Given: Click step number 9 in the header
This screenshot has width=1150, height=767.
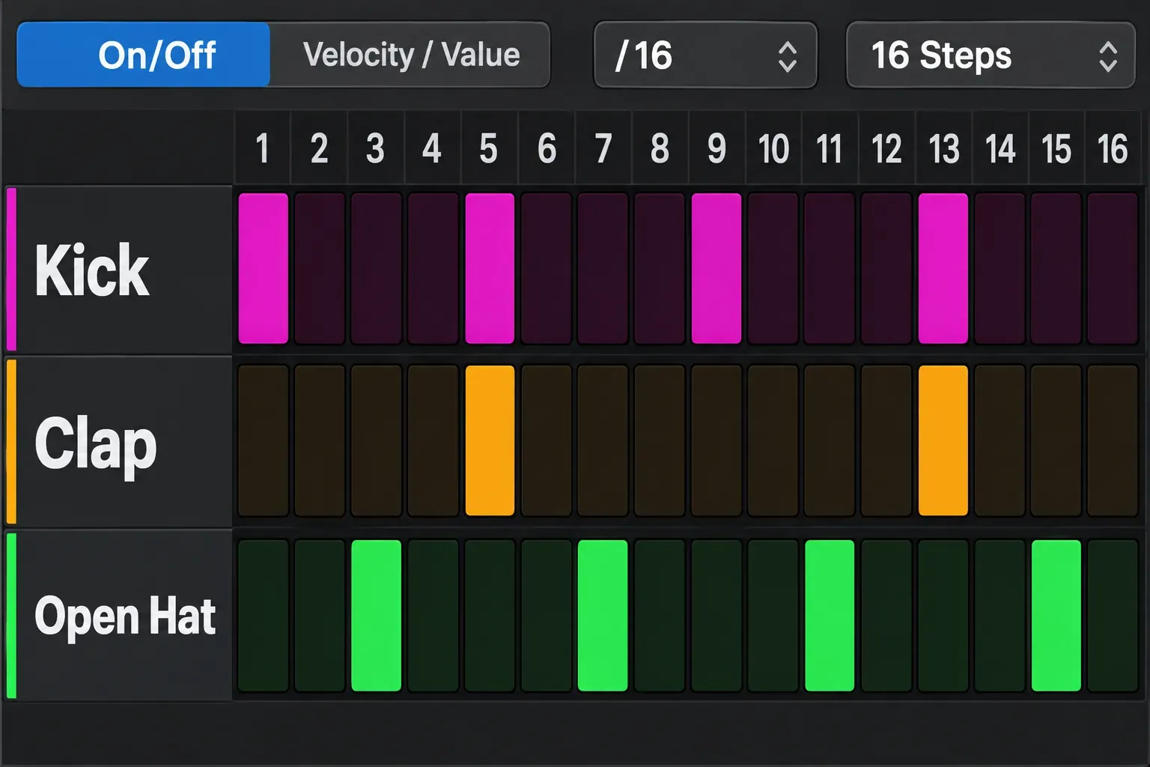Looking at the screenshot, I should pos(717,148).
